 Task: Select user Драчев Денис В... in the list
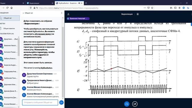click(x=9, y=91)
